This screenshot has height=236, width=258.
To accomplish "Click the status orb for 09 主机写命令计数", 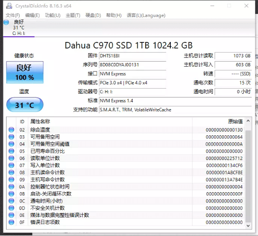I will [11, 180].
